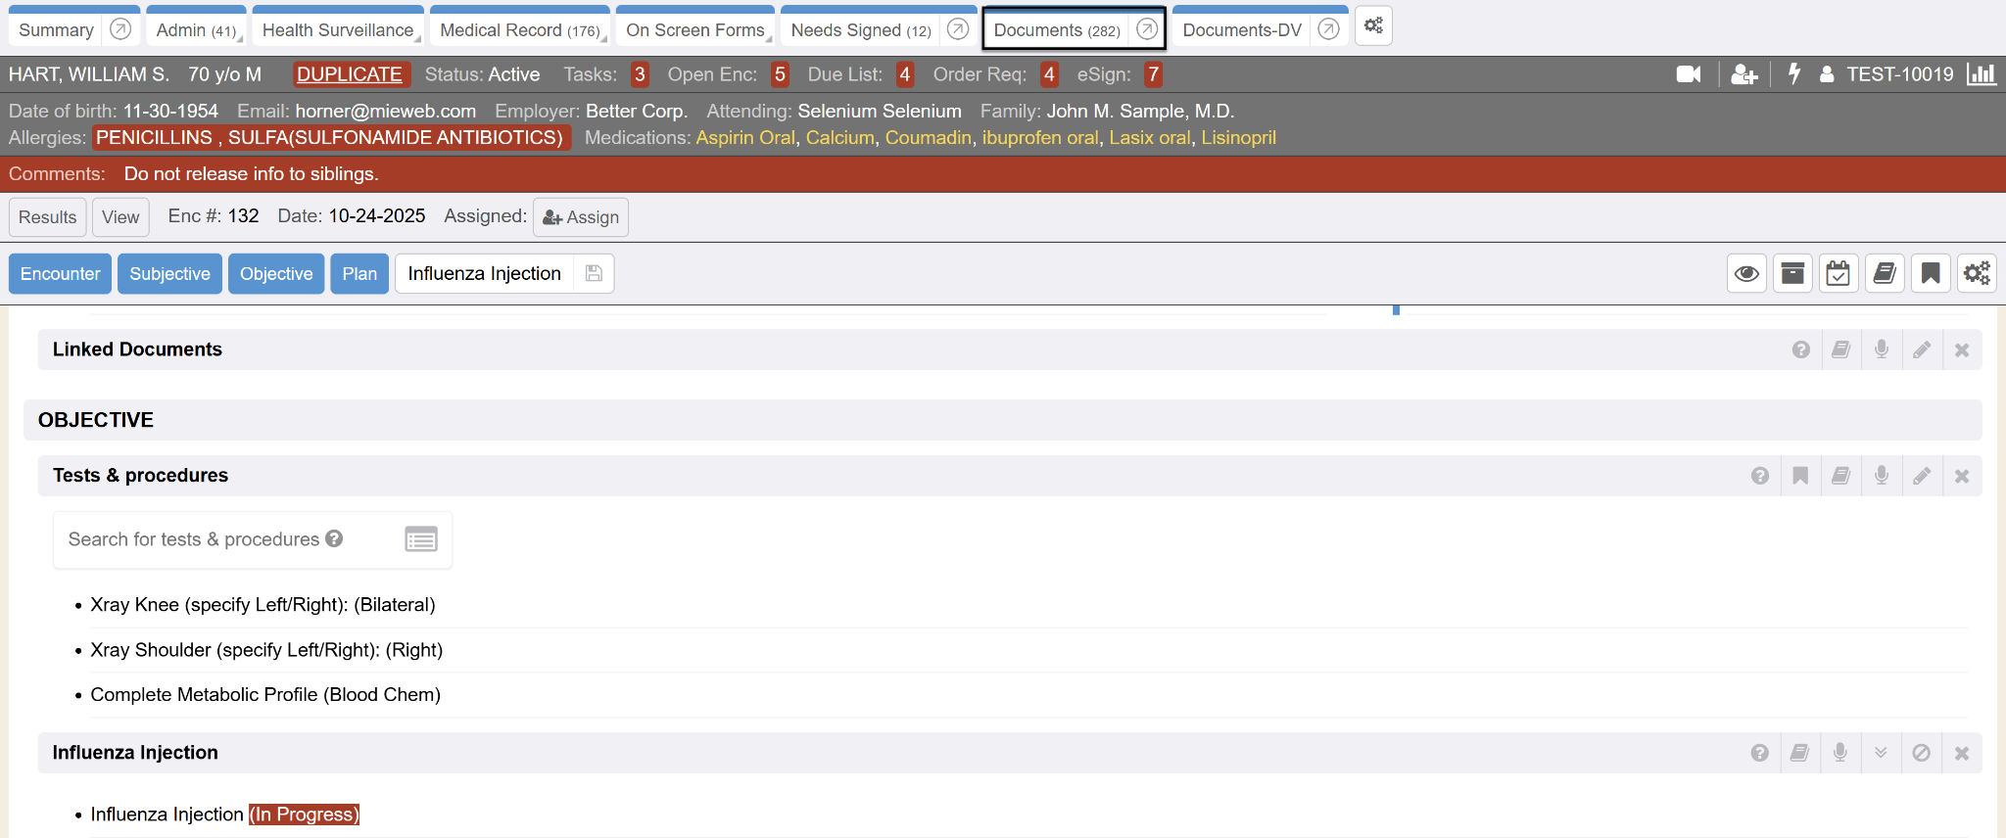Screen dimensions: 2006x838
Task: Toggle bookmark icon in Tests & procedures header
Action: 1800,476
